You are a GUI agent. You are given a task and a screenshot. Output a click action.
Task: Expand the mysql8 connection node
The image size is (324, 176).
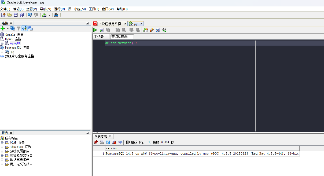(2, 43)
